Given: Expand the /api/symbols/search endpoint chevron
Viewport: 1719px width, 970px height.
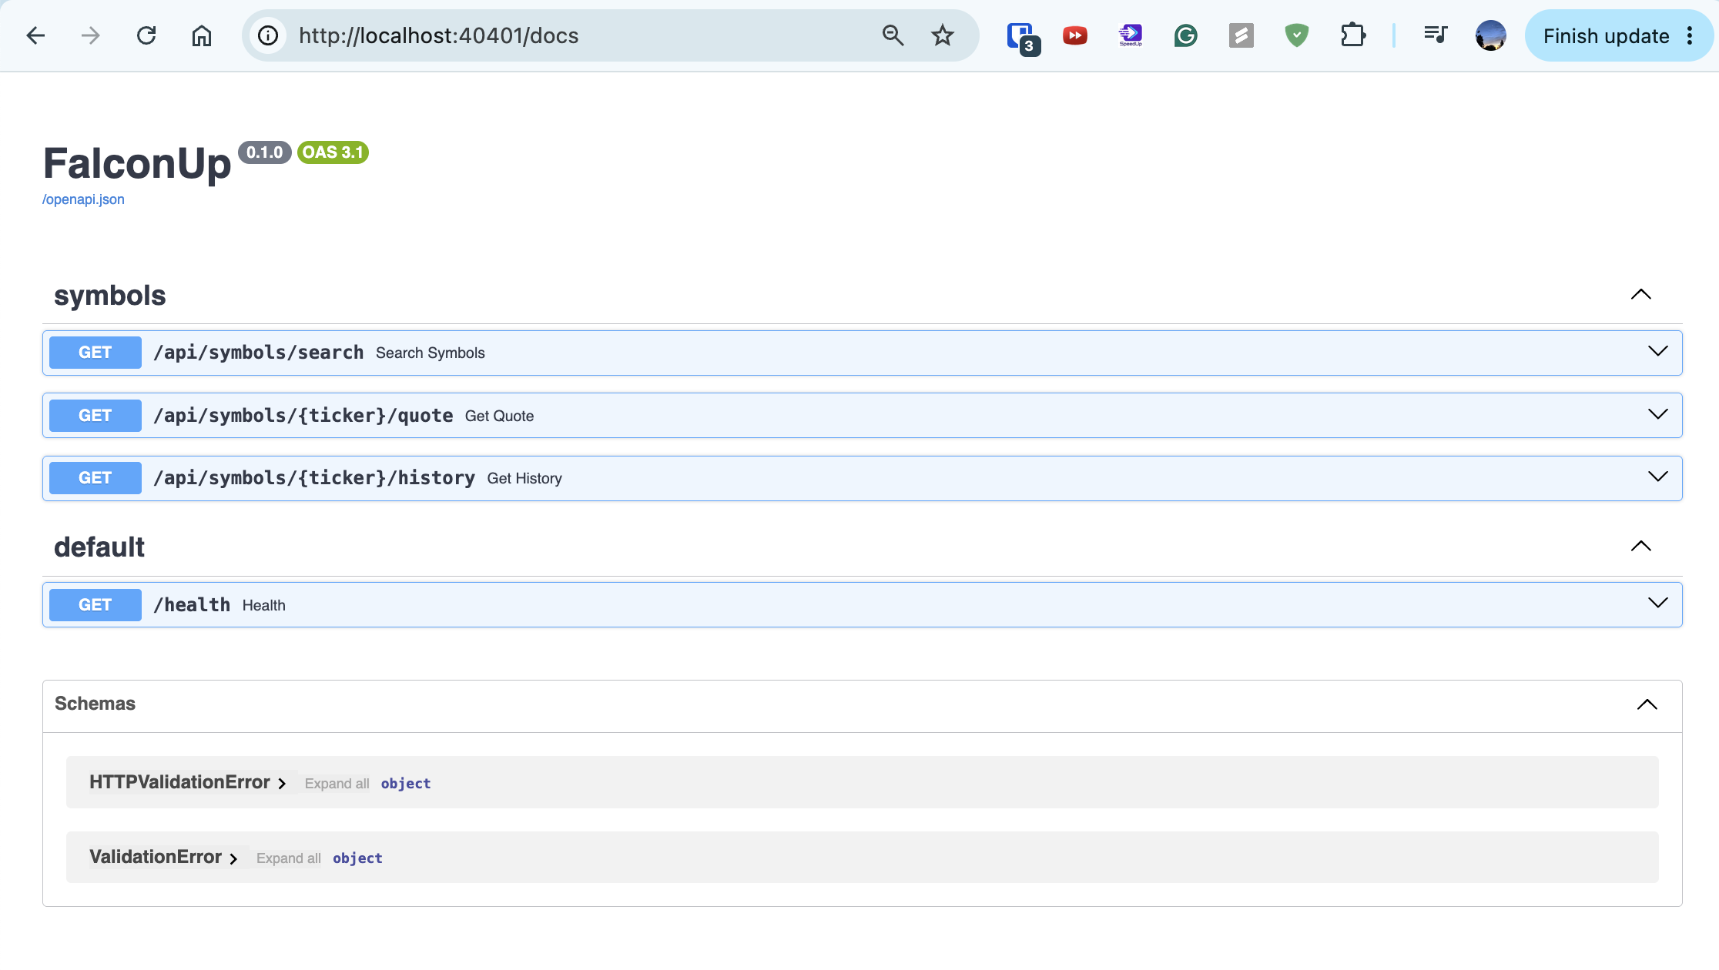Looking at the screenshot, I should (1658, 352).
